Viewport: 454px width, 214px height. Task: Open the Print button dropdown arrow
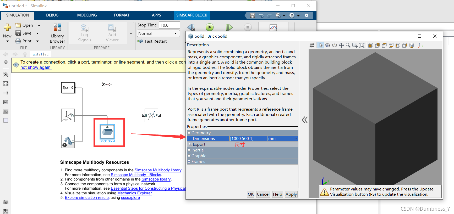pos(37,41)
